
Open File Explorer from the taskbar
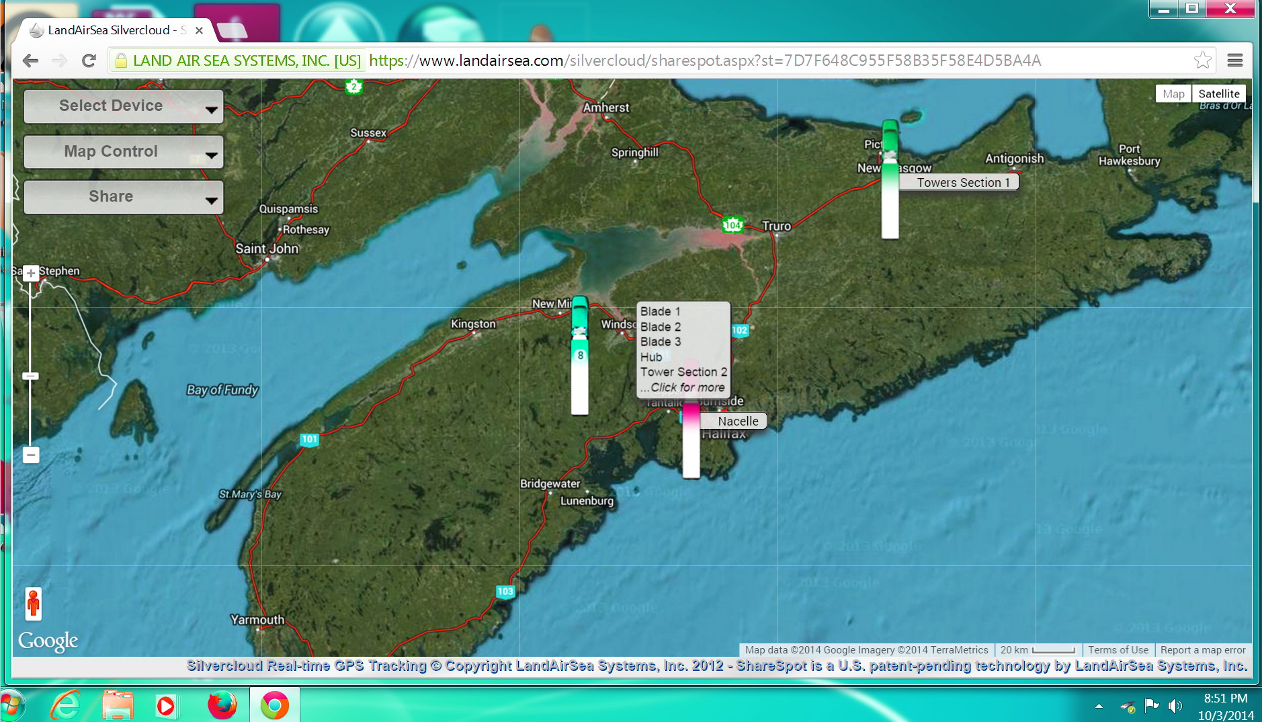point(118,705)
